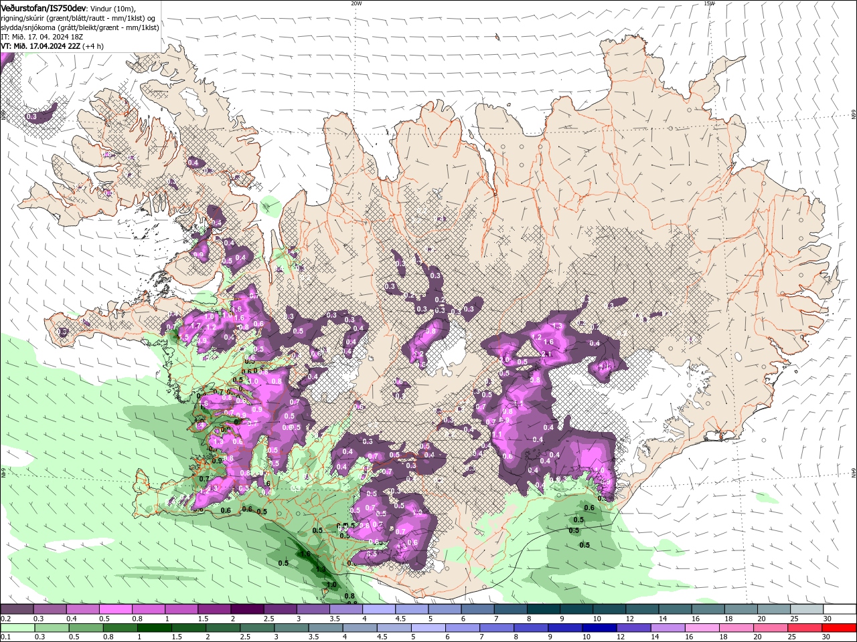
Task: Click the deep blue 10 swatch, lower scale
Action: (x=599, y=628)
